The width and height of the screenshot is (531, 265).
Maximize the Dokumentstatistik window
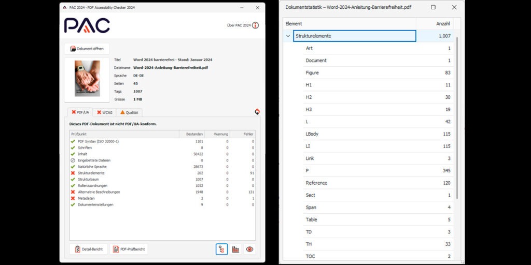click(433, 7)
